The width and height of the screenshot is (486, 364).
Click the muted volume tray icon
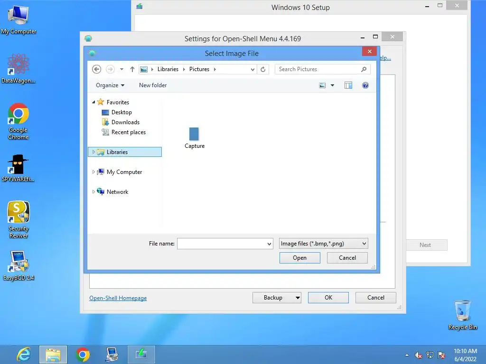coord(418,355)
